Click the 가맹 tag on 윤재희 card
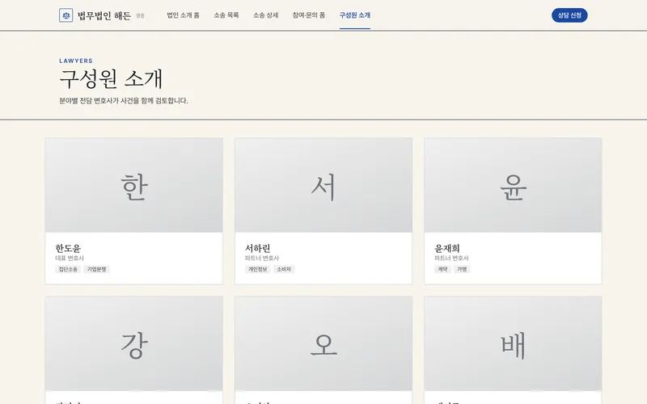647x404 pixels. (x=462, y=269)
